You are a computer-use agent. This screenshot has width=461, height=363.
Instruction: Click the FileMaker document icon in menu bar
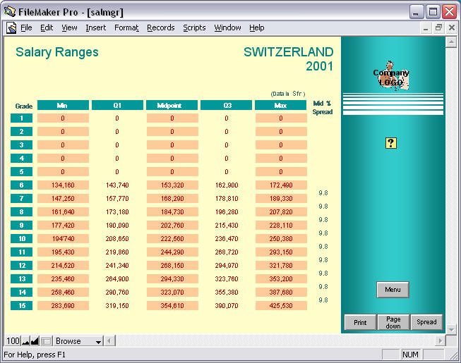pos(11,28)
